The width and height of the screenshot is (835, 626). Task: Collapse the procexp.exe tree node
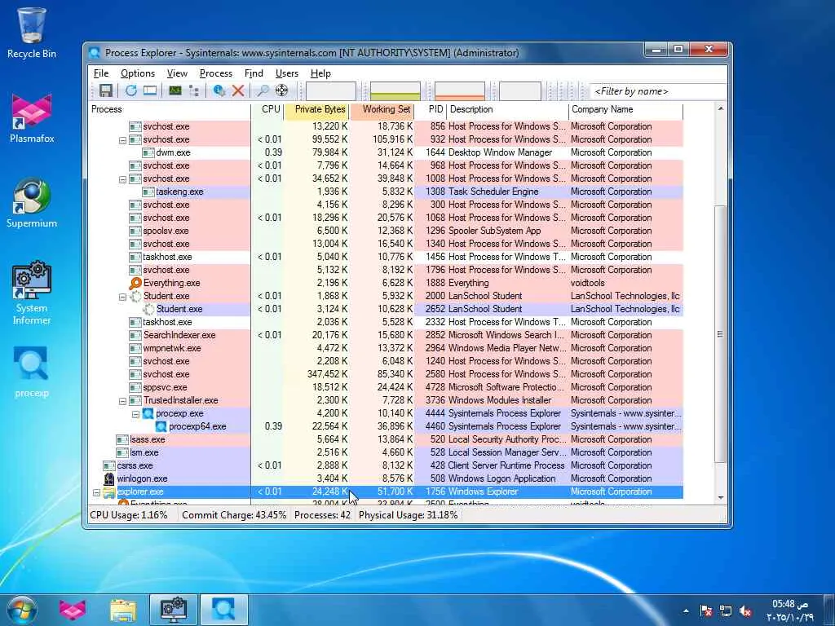pyautogui.click(x=135, y=413)
